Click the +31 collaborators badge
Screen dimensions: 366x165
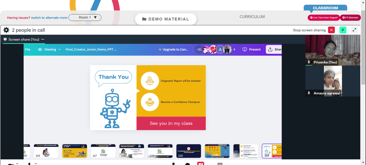[x=199, y=49]
